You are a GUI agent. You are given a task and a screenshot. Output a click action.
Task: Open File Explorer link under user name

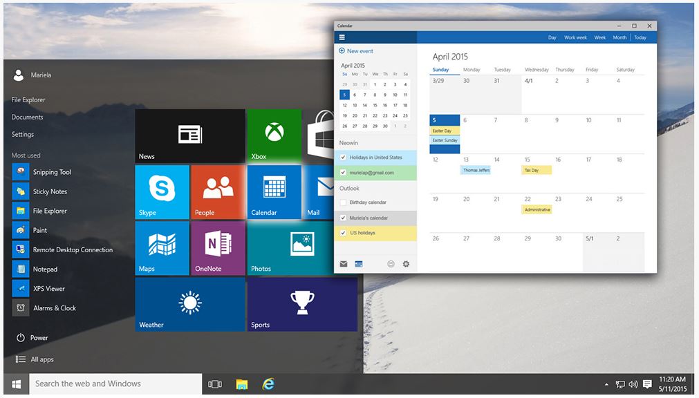click(x=28, y=99)
